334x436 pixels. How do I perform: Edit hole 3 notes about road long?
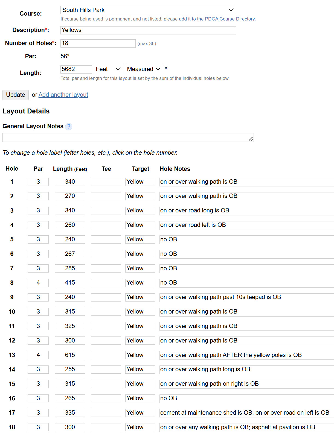[247, 211]
